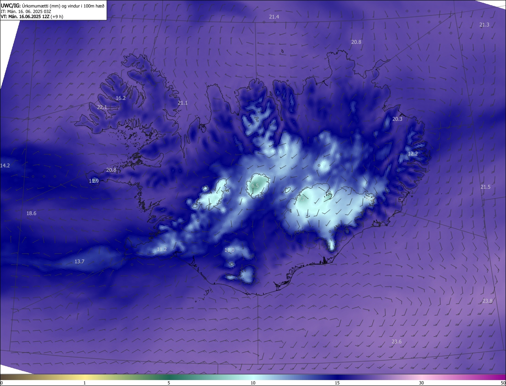The height and width of the screenshot is (386, 506).
Task: Click the 13.7 value on the map
Action: 79,261
